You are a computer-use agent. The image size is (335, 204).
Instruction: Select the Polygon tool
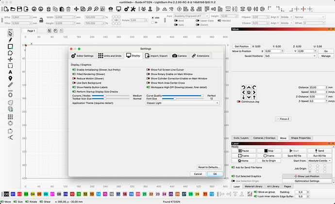pos(10,53)
